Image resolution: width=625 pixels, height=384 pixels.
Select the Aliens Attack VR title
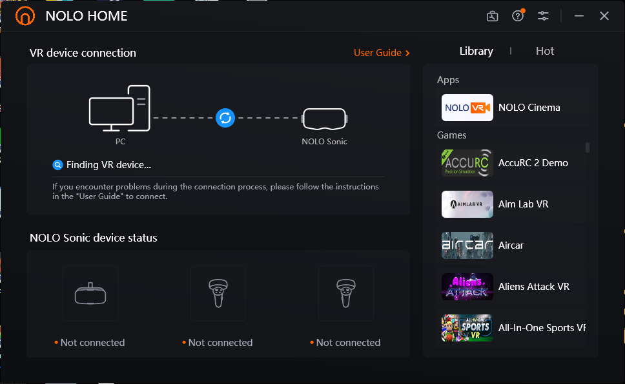(534, 287)
